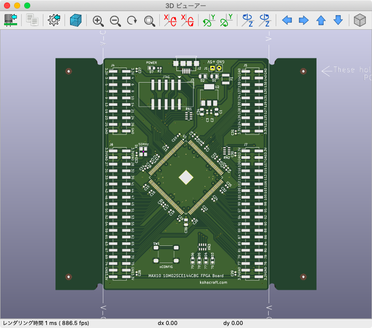This screenshot has width=372, height=328.
Task: Click the FPGA chip at board center
Action: tap(186, 177)
